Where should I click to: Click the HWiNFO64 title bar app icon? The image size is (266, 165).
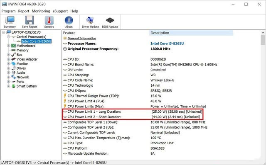click(4, 4)
